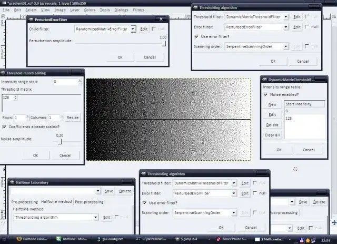
Task: Open the Colors menu
Action: coord(90,10)
